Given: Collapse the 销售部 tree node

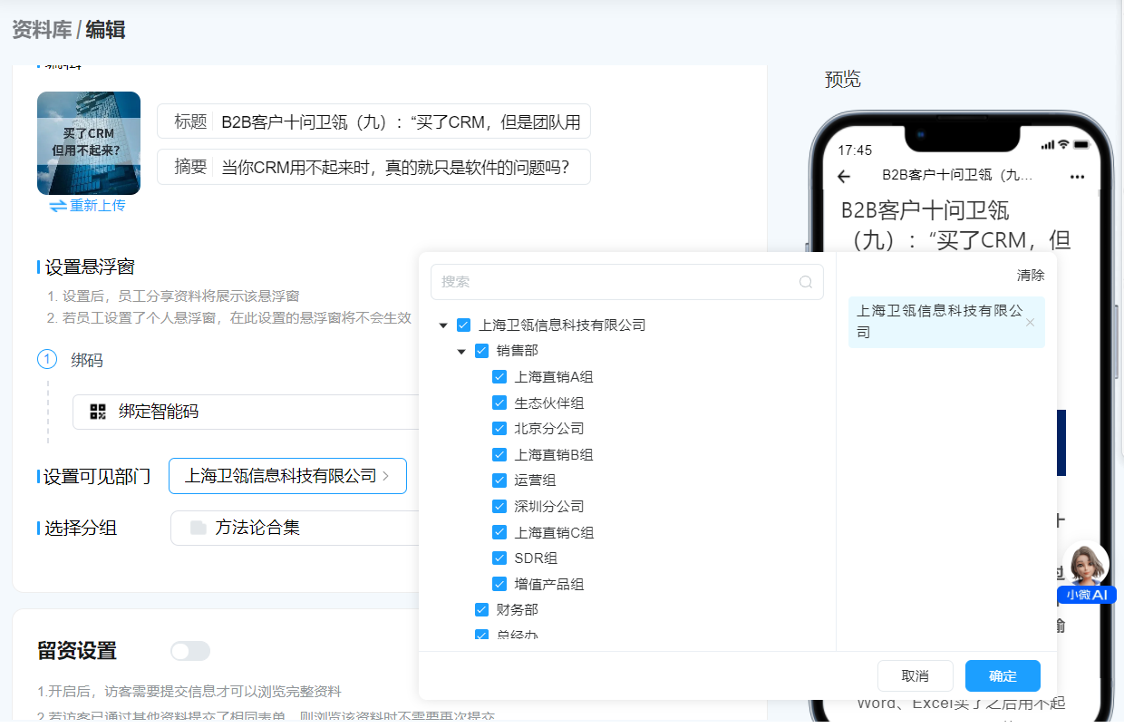Looking at the screenshot, I should pyautogui.click(x=461, y=351).
